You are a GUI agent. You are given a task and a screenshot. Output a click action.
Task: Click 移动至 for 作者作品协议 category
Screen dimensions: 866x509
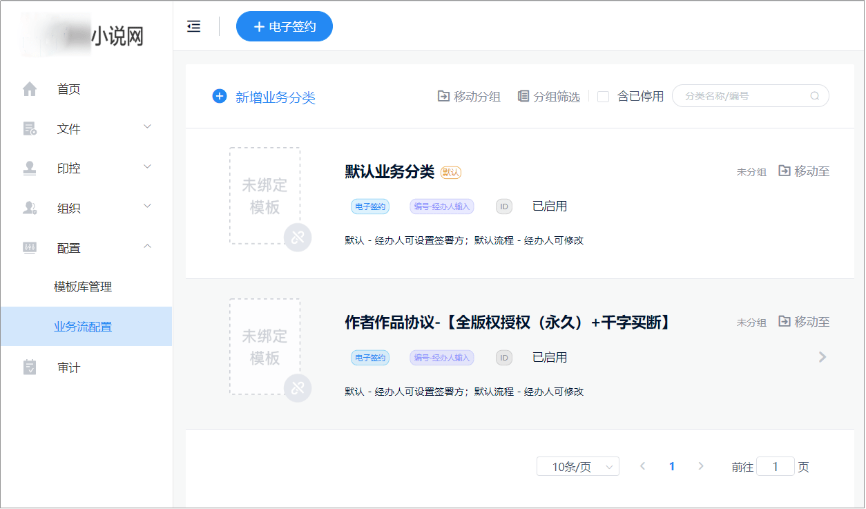804,322
